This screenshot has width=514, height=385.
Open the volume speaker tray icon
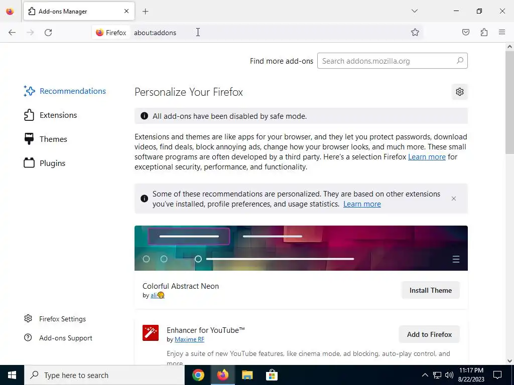pos(449,375)
